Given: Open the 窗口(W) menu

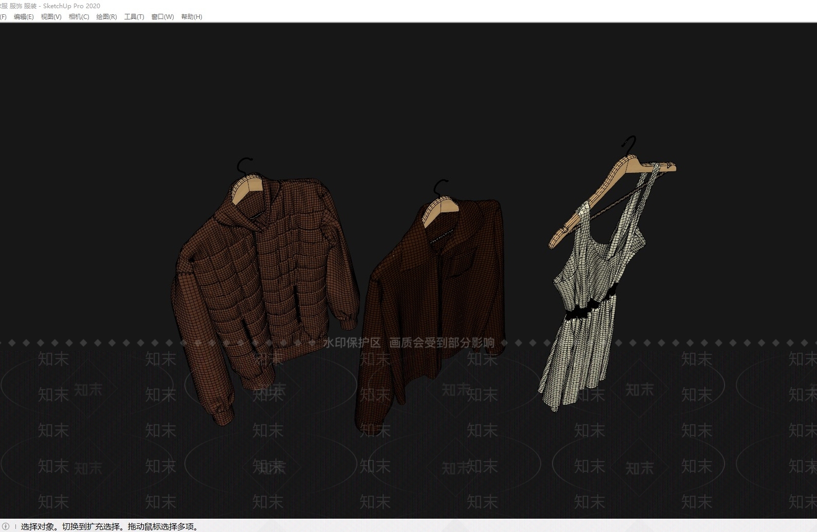Looking at the screenshot, I should [x=162, y=17].
